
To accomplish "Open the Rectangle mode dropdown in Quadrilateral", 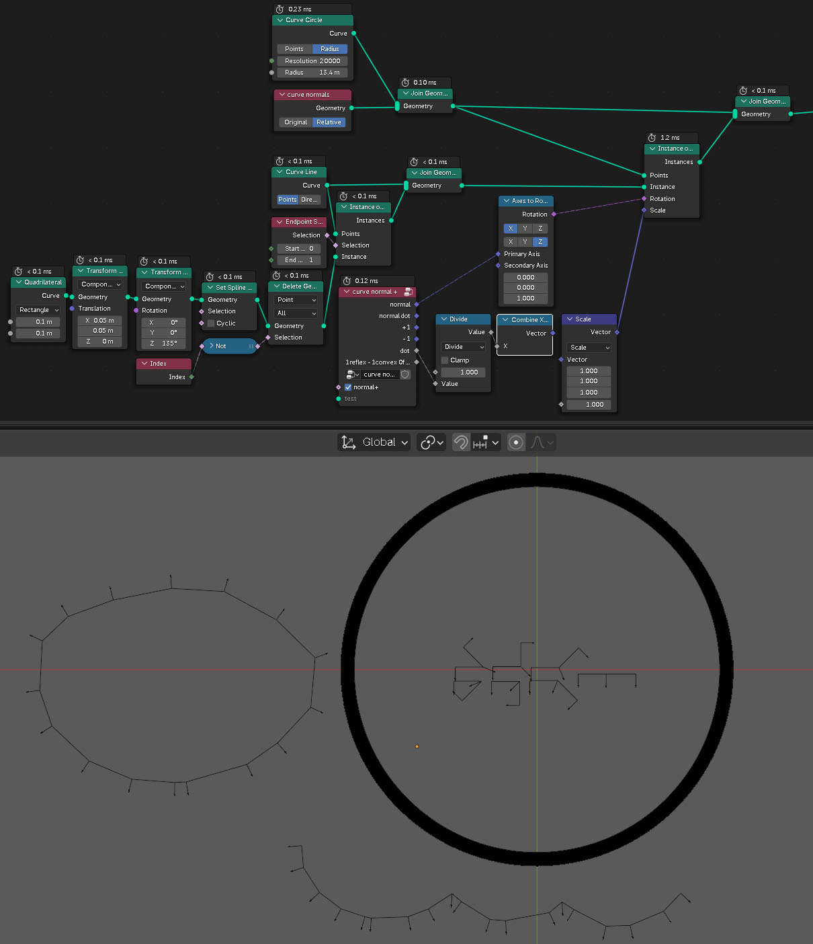I will click(38, 310).
